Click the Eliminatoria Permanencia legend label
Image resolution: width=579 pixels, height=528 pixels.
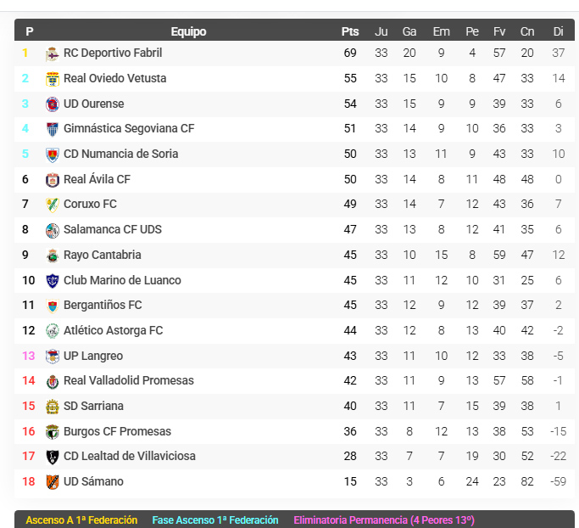pos(383,520)
